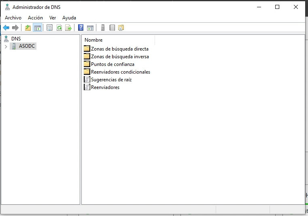Open the Ayuda menu
The width and height of the screenshot is (308, 216).
[69, 18]
